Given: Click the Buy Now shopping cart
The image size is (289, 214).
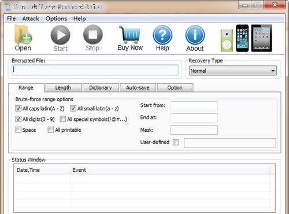Looking at the screenshot, I should [x=130, y=38].
